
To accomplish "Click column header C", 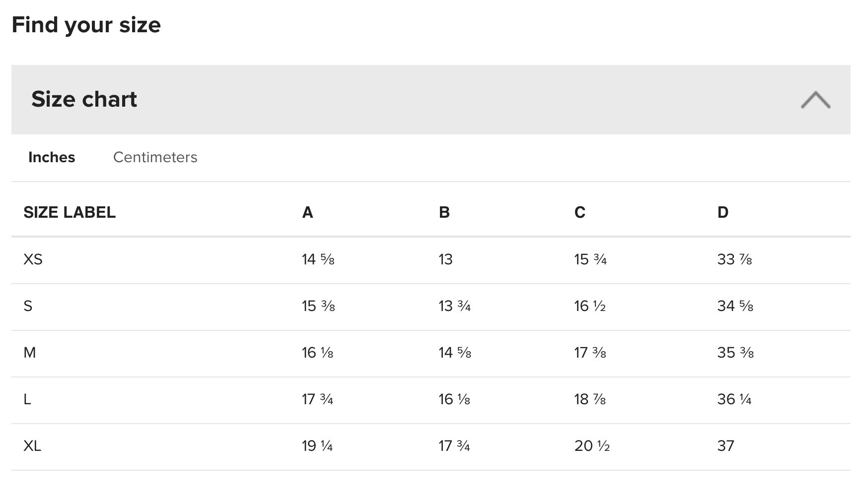I will pyautogui.click(x=579, y=212).
